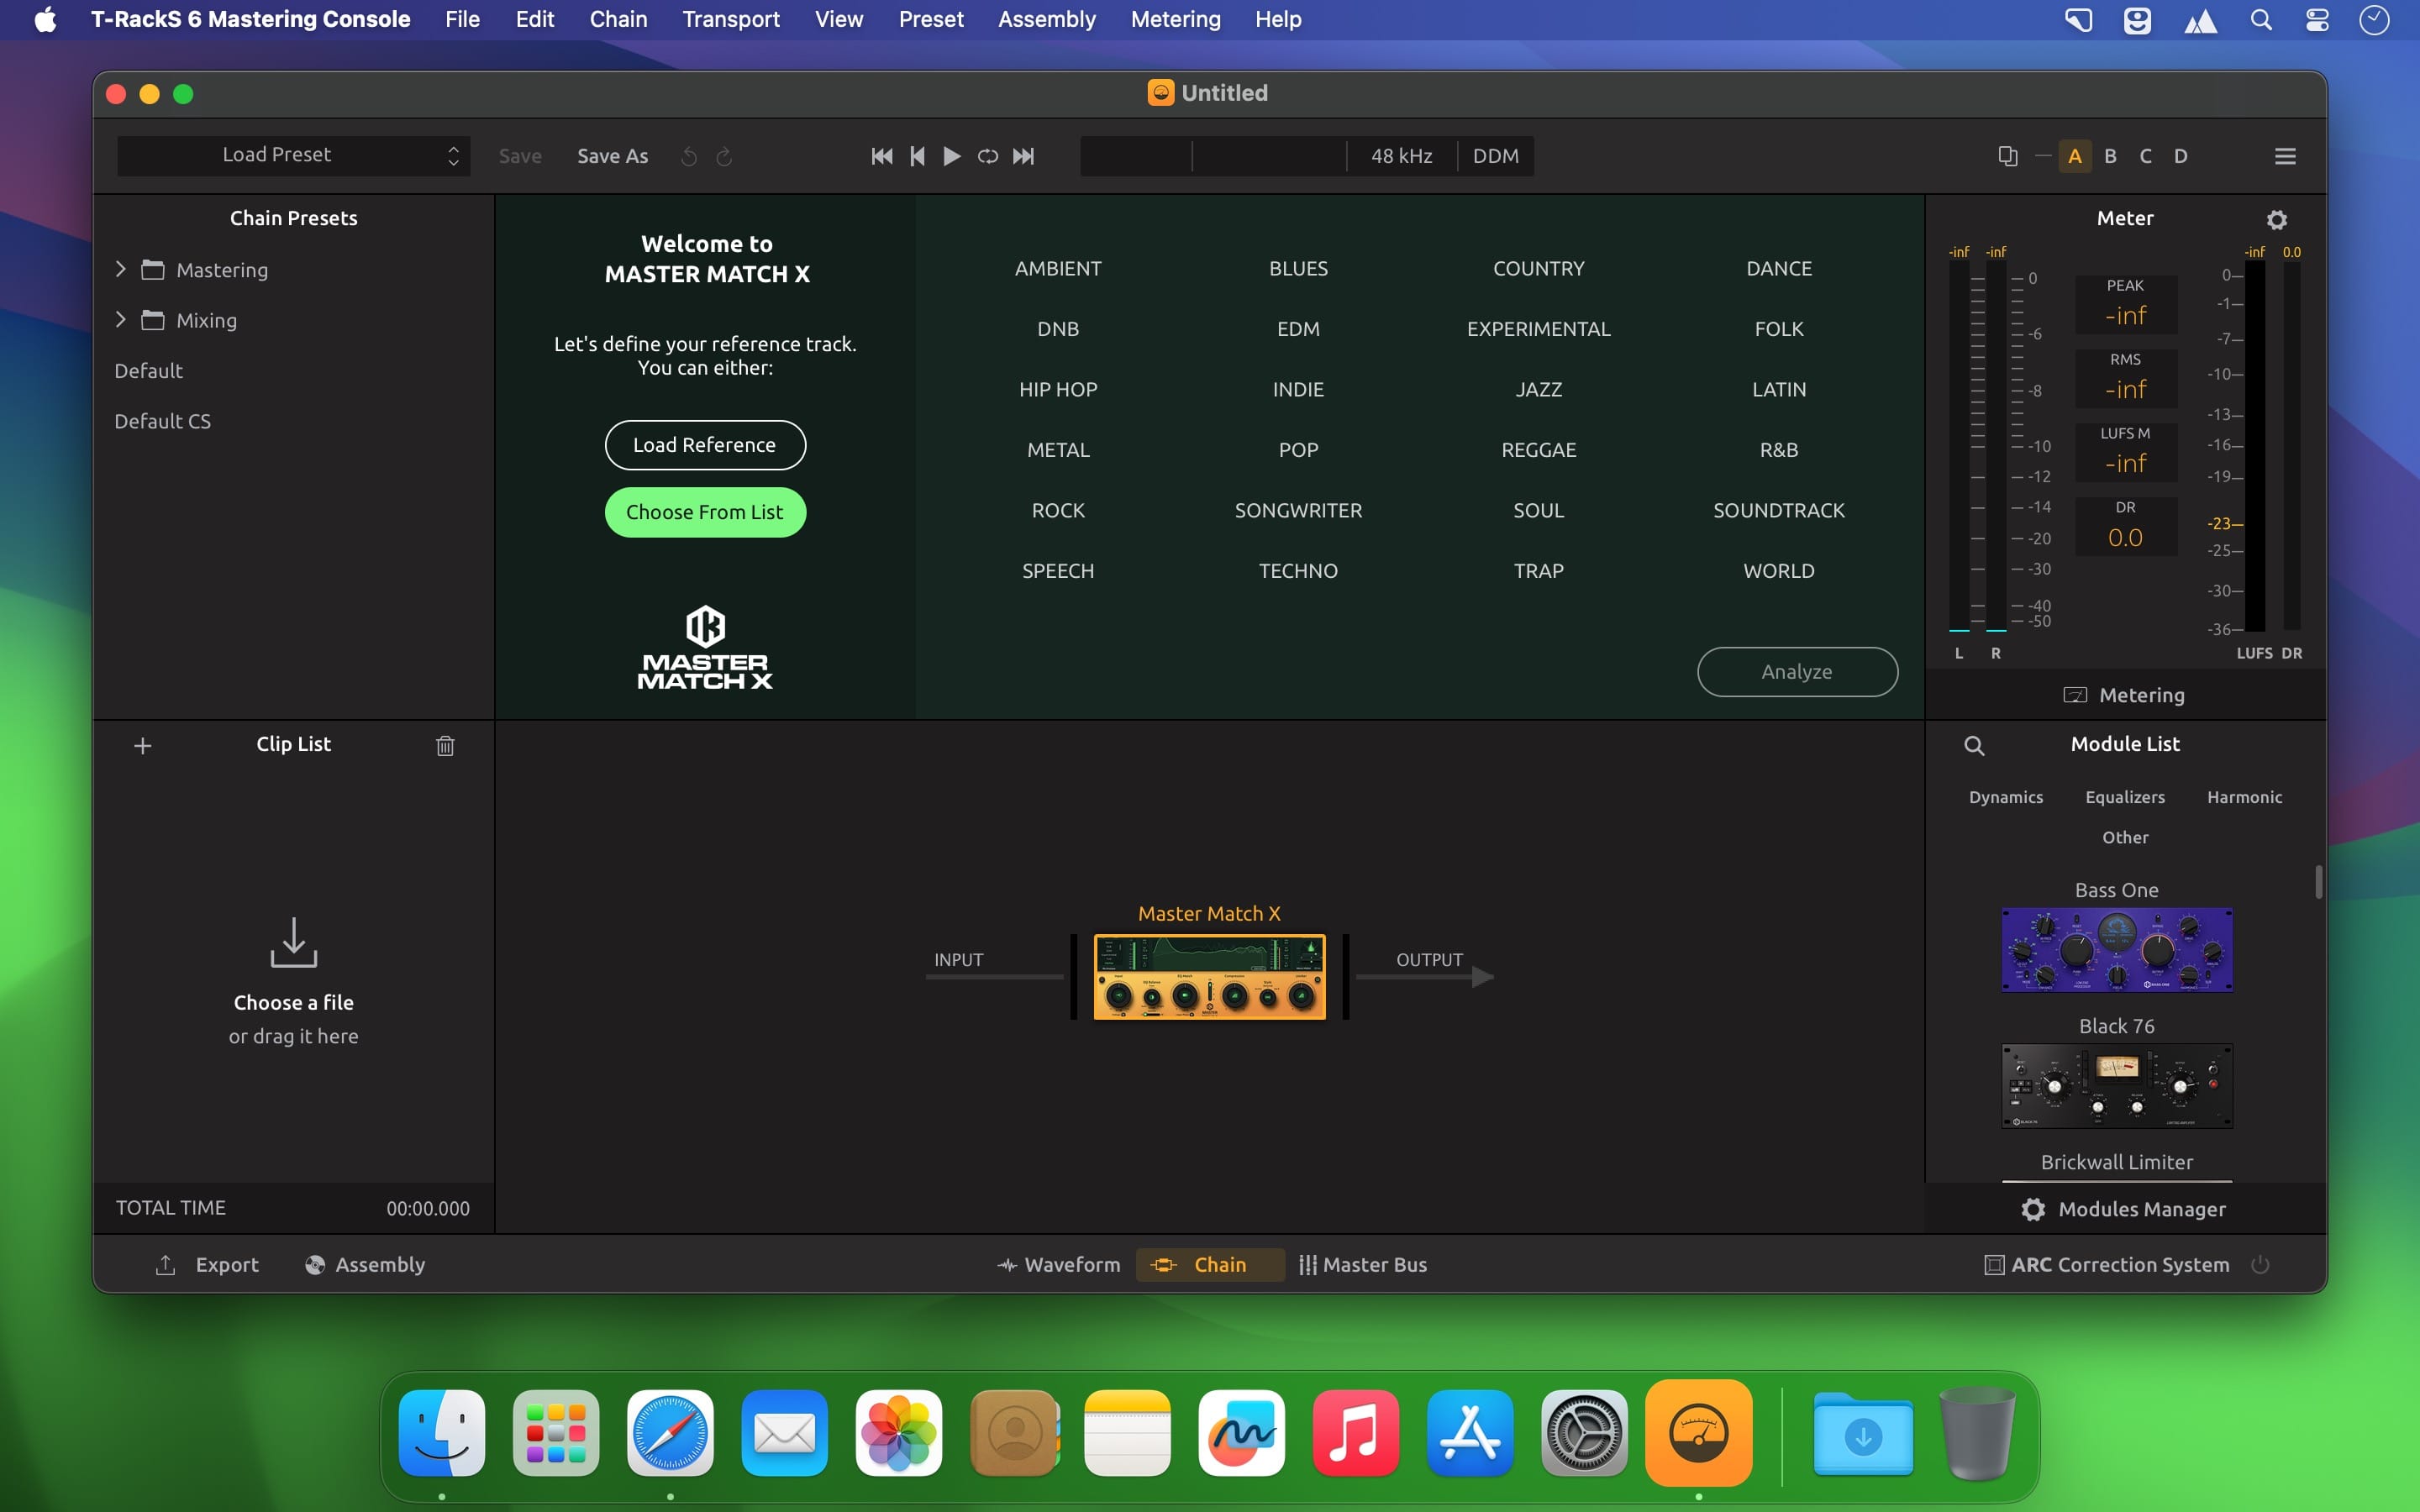Select snapshot A
The width and height of the screenshot is (2420, 1512).
point(2075,156)
